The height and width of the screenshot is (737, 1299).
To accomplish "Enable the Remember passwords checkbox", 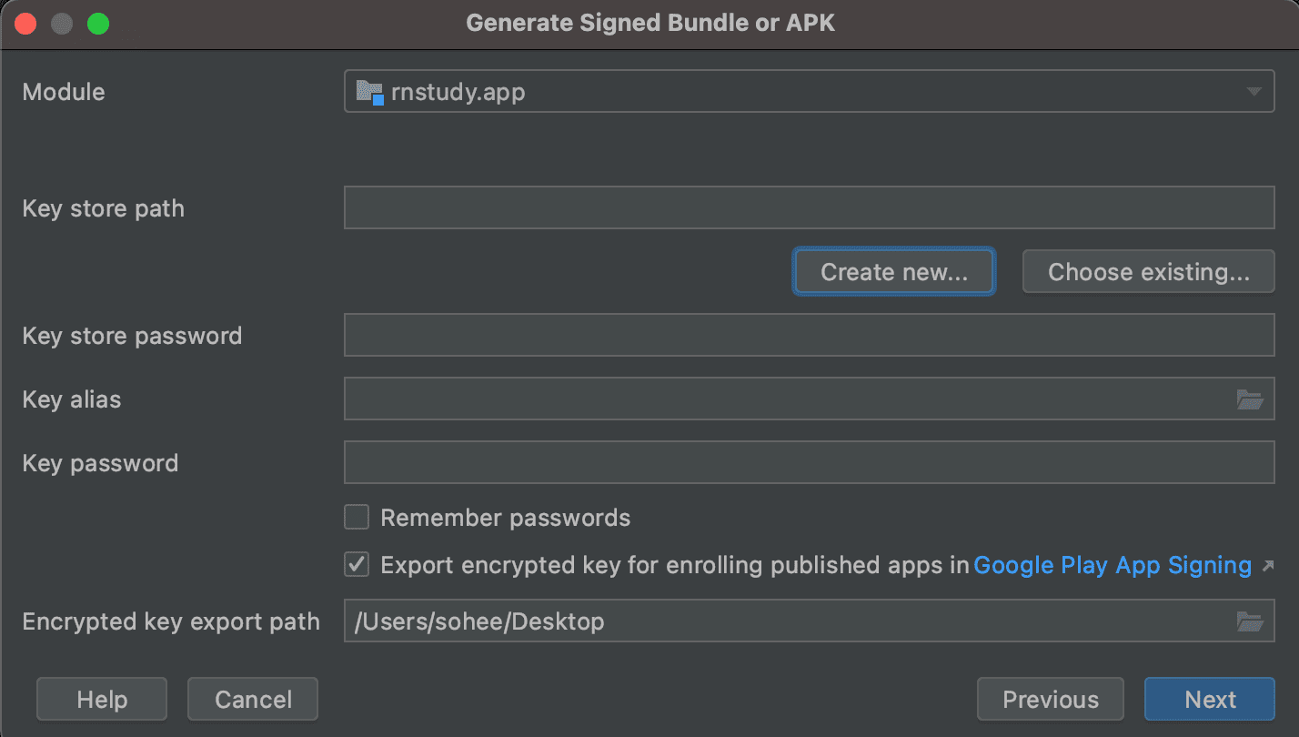I will [x=357, y=518].
